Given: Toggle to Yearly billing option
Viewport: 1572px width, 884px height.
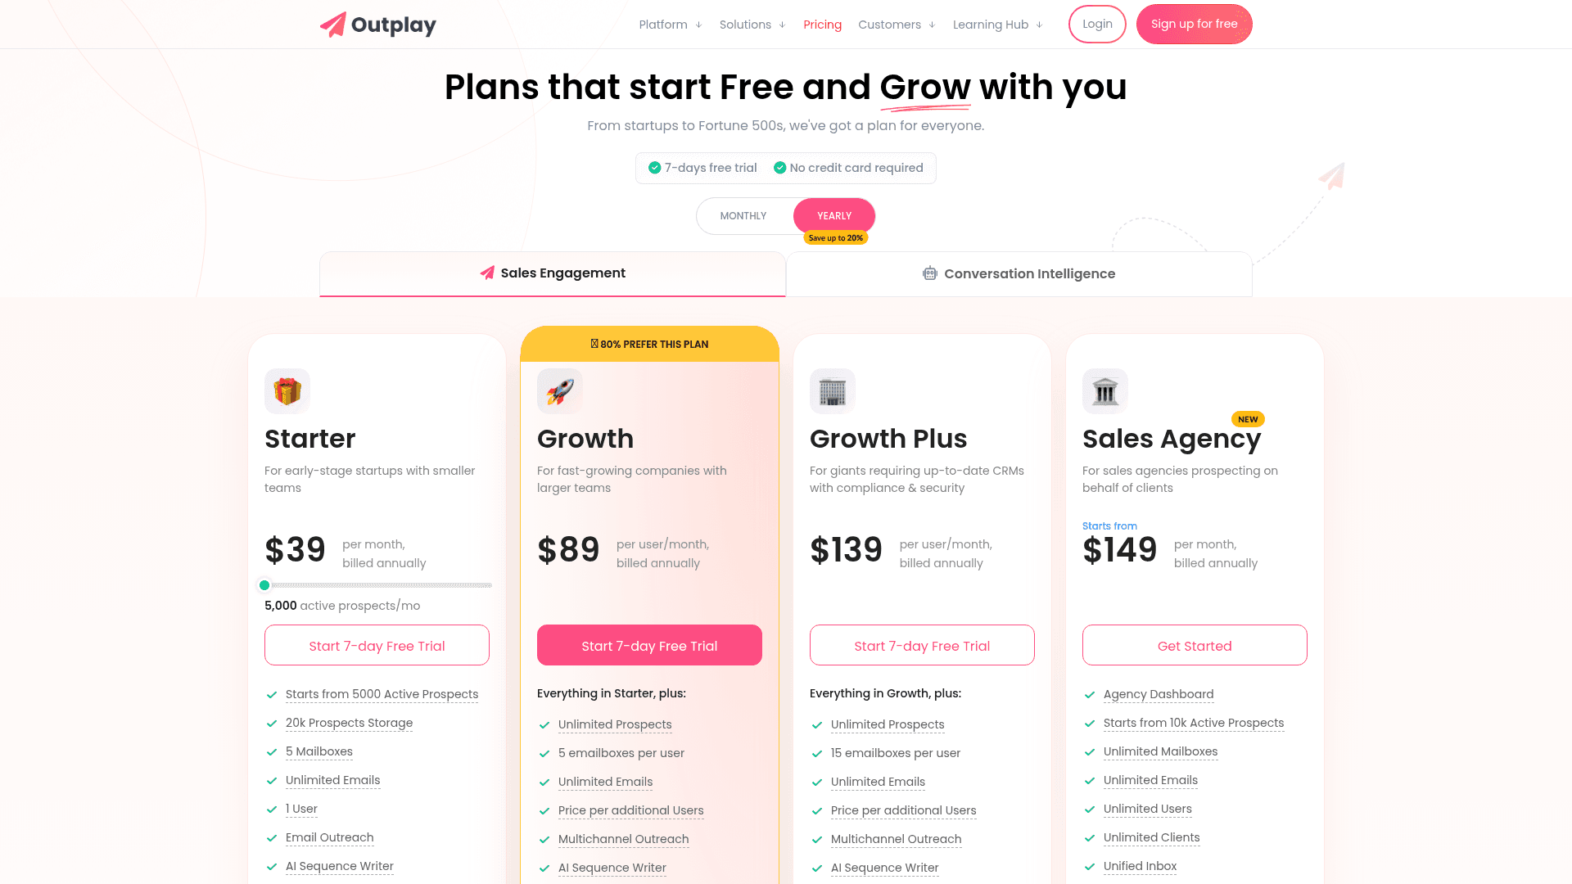Looking at the screenshot, I should pos(834,216).
